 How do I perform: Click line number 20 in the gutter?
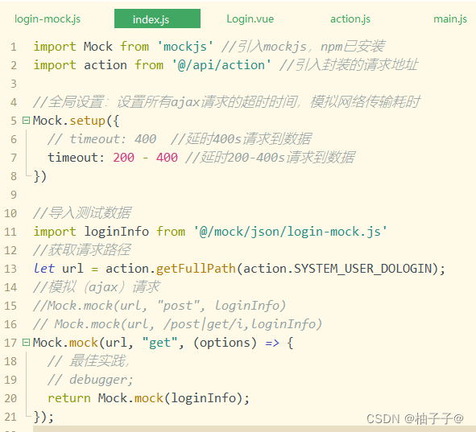[10, 398]
